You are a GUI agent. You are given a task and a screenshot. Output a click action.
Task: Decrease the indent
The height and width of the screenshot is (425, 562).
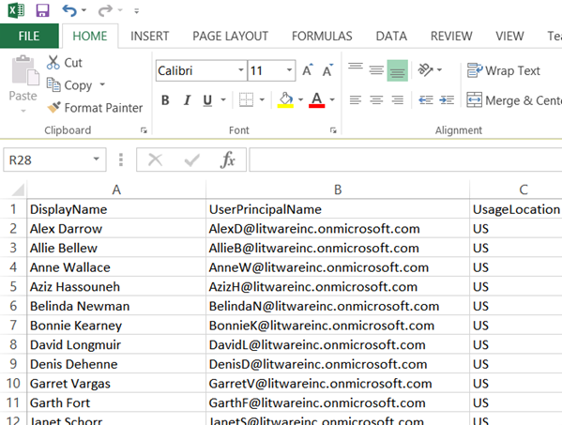(426, 100)
